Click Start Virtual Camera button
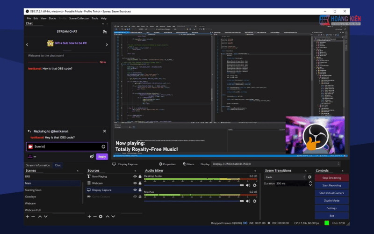The image size is (374, 234). tap(331, 193)
